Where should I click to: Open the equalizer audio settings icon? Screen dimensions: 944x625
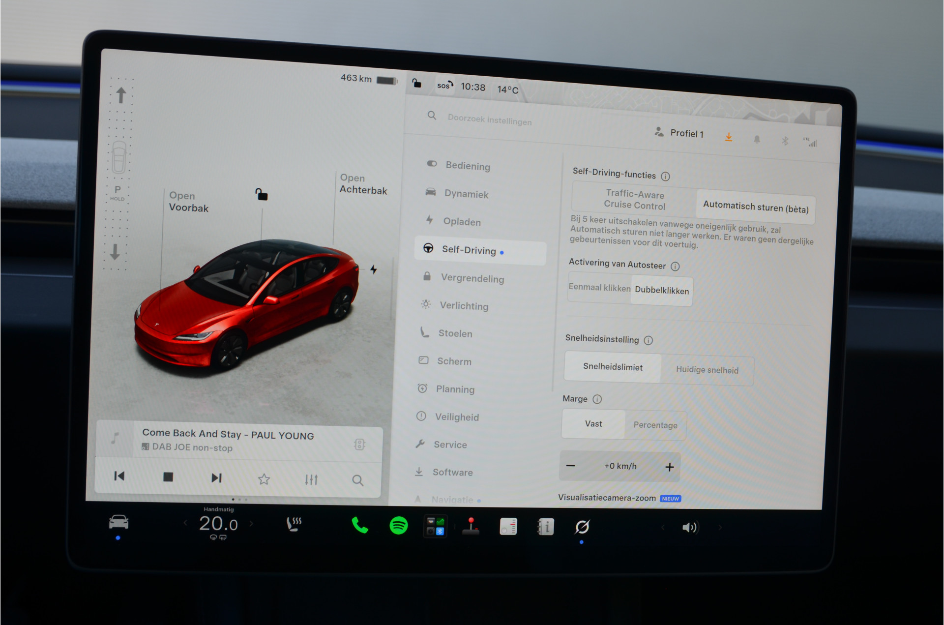(x=311, y=479)
